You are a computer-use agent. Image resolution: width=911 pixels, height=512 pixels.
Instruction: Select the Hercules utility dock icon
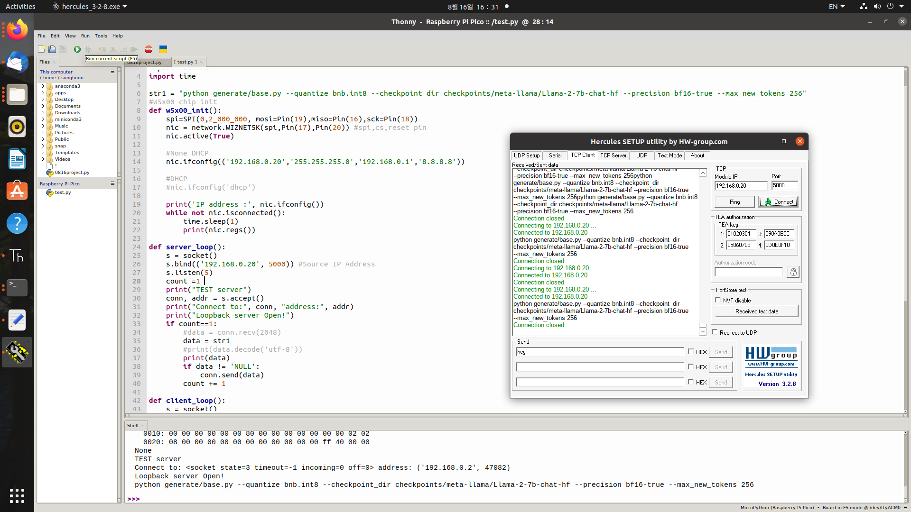tap(17, 352)
